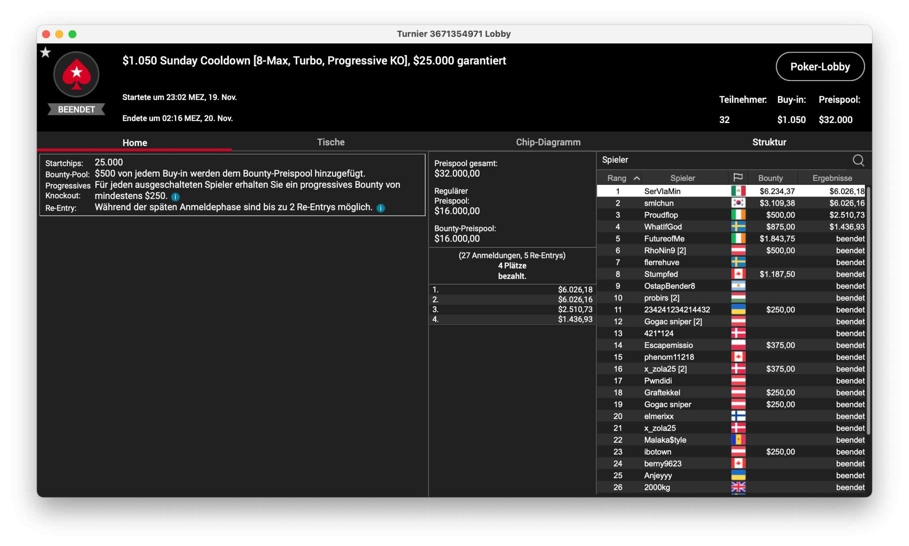Sort players by country flag column
Viewport: 909px width, 546px height.
(737, 178)
